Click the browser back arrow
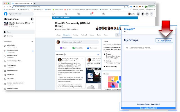 [x=4, y=7]
